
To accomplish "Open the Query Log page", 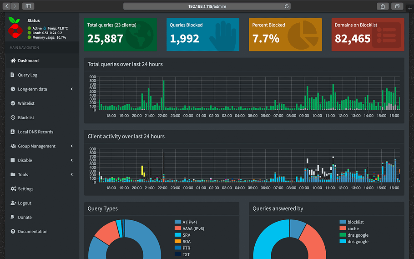I will [x=42, y=75].
